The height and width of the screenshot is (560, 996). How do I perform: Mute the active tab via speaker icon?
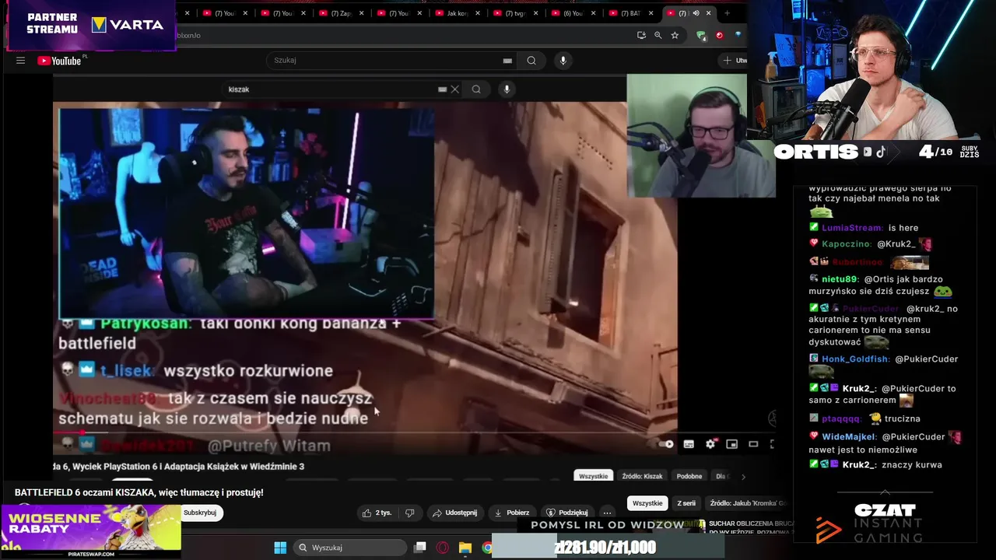(696, 13)
